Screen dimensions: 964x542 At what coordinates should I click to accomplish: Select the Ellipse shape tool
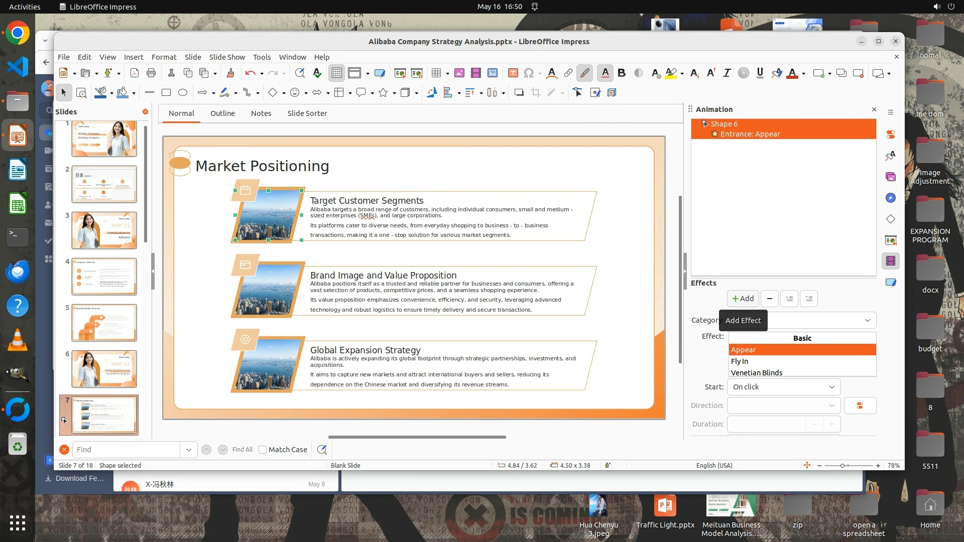point(183,92)
